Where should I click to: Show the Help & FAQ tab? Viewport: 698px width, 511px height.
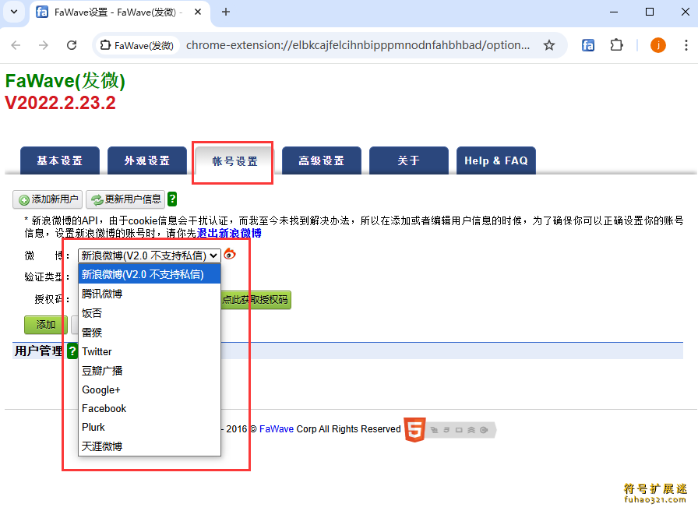click(496, 160)
